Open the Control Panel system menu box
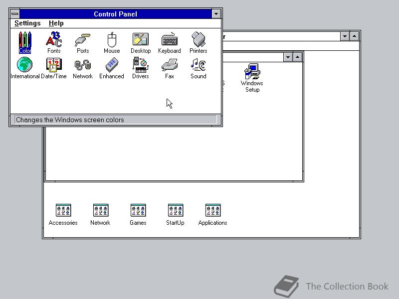Image resolution: width=399 pixels, height=299 pixels. point(15,14)
